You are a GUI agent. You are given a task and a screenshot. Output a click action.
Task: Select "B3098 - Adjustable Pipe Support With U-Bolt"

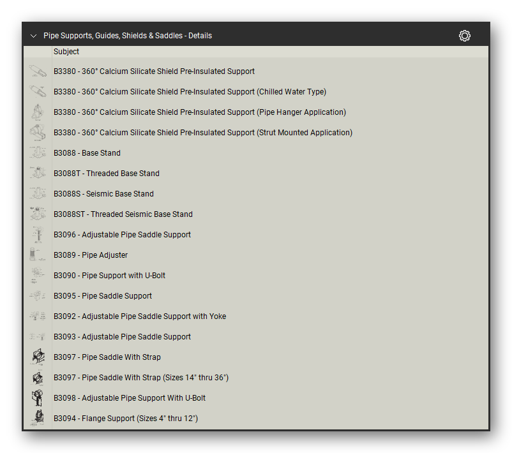click(130, 398)
